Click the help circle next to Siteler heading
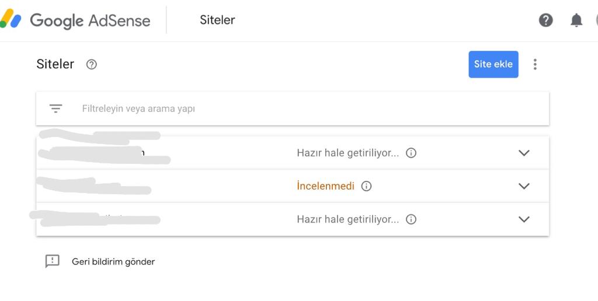Viewport: 598px width, 301px height. pyautogui.click(x=92, y=64)
